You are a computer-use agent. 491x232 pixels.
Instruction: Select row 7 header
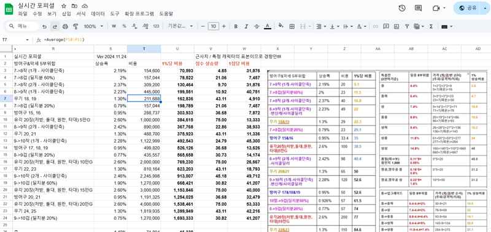click(x=5, y=98)
